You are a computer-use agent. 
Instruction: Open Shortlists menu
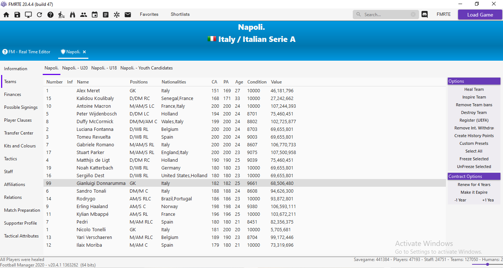pyautogui.click(x=180, y=14)
